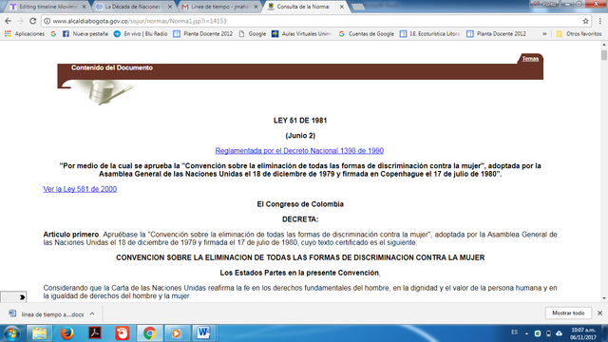Image resolution: width=608 pixels, height=342 pixels.
Task: Click the page vertical scrollbar thumb
Action: tap(604, 55)
